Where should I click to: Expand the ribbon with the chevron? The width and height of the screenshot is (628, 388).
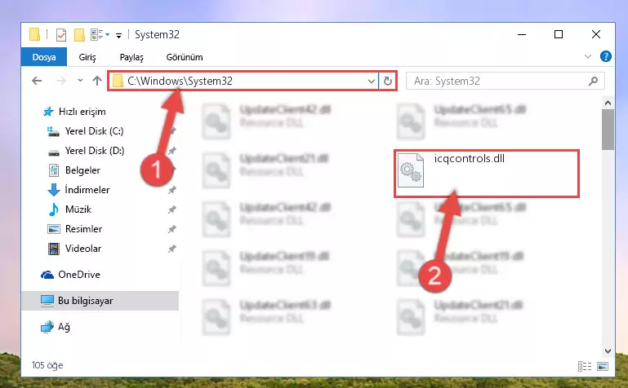587,56
